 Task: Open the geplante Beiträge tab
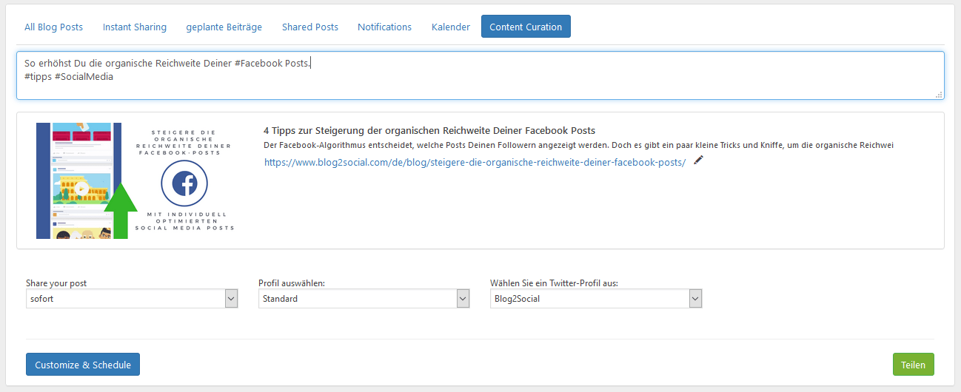(x=224, y=27)
